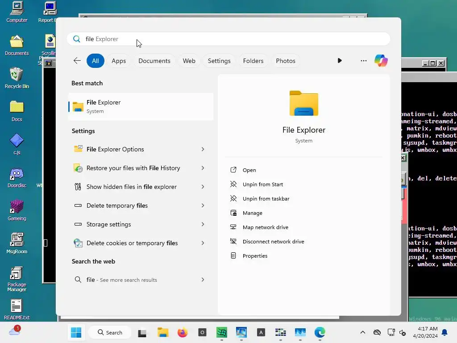Image resolution: width=457 pixels, height=343 pixels.
Task: Launch File Explorer from taskbar
Action: click(x=163, y=332)
